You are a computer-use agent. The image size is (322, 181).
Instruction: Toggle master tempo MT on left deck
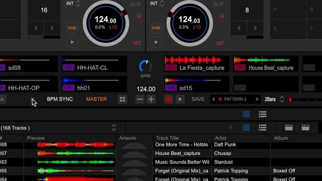[x=137, y=43]
